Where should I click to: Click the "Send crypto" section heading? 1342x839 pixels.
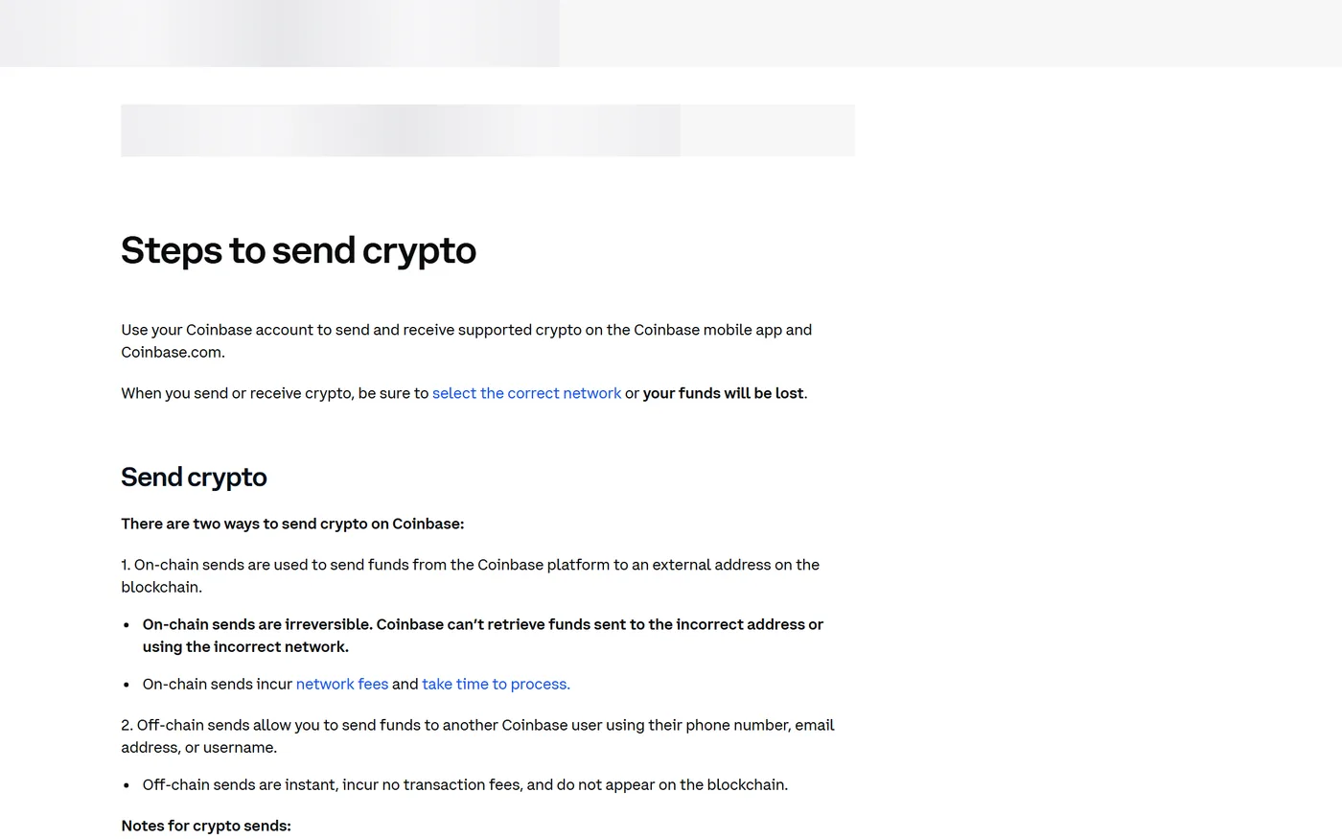coord(194,477)
